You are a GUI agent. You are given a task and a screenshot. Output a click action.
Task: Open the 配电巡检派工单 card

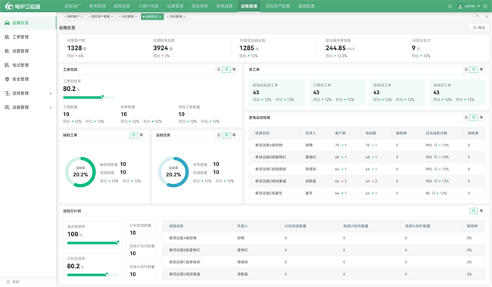(x=277, y=92)
